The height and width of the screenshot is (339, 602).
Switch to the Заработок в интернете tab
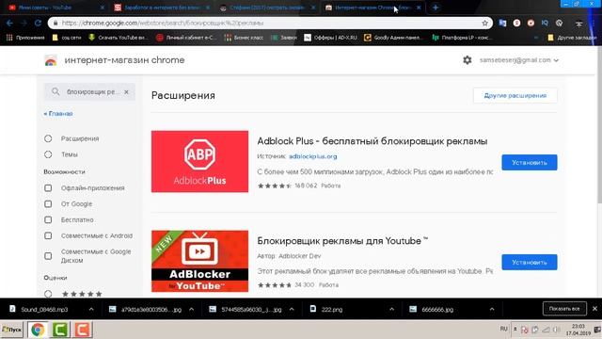[x=161, y=8]
